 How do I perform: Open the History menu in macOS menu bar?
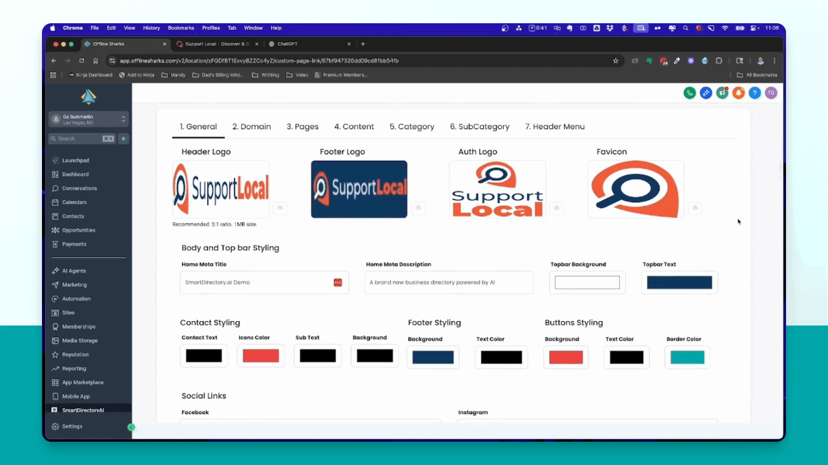tap(151, 28)
